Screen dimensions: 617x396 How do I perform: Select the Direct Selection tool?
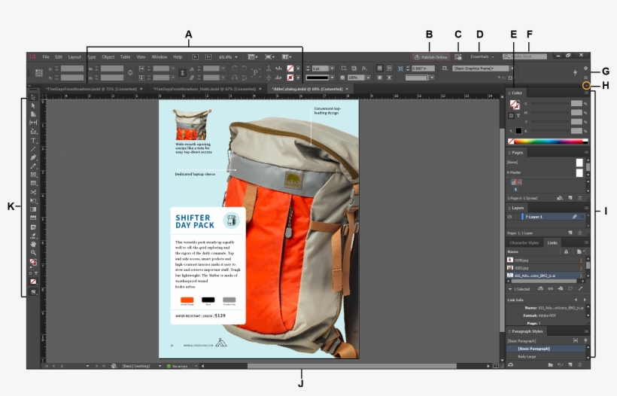click(33, 106)
